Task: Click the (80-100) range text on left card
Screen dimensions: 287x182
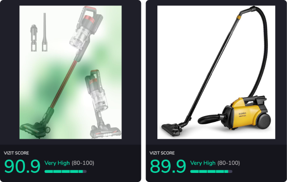Action: coord(83,163)
